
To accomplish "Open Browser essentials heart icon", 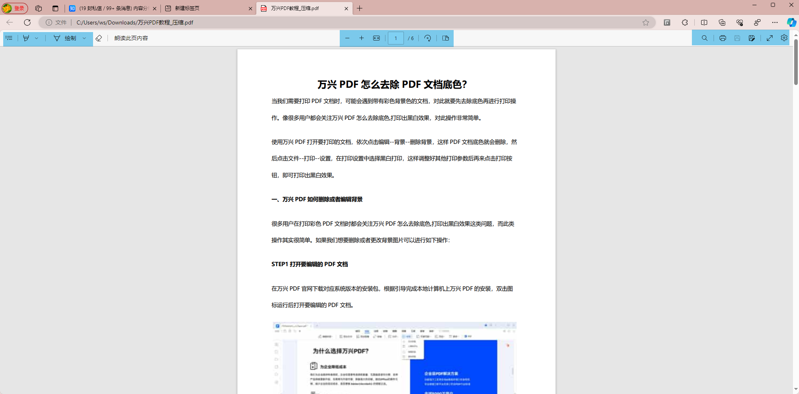I will pyautogui.click(x=740, y=22).
